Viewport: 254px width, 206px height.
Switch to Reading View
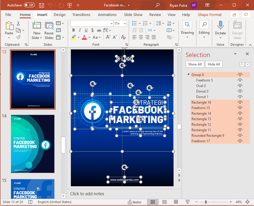coord(176,202)
